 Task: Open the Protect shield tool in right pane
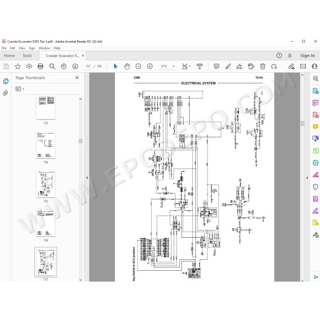[x=315, y=187]
